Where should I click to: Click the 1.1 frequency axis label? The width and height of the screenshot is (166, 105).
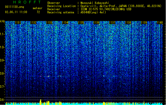[2, 34]
